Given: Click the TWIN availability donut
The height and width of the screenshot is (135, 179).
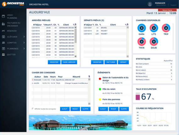Looking at the screenshot, I should 142,42.
